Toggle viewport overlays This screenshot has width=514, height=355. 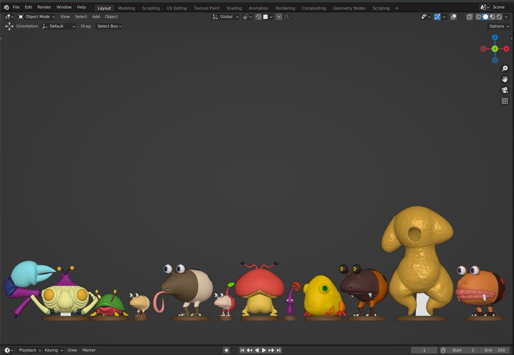[x=453, y=17]
